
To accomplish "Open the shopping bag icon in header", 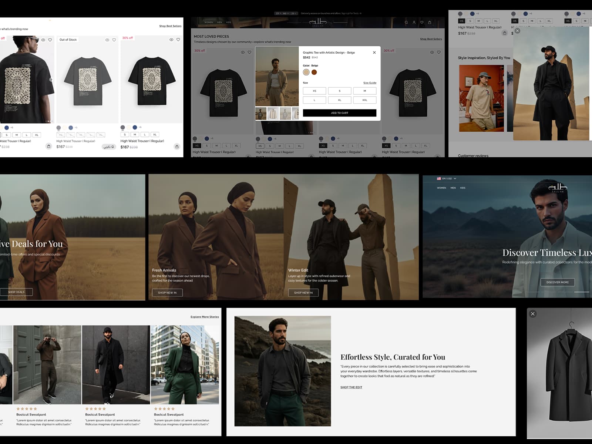I will coord(430,23).
